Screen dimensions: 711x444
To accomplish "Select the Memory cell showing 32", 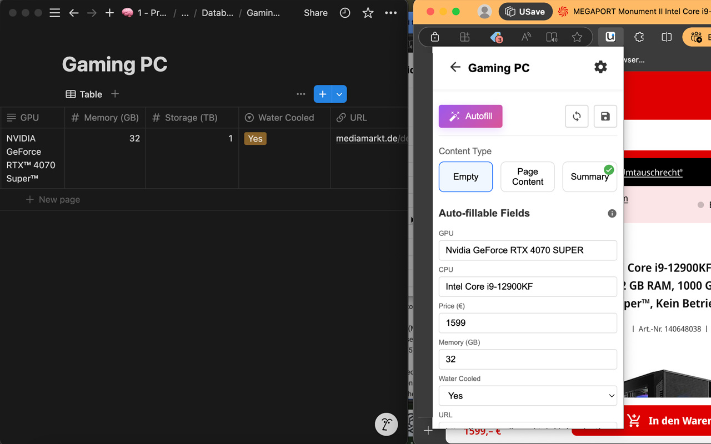I will point(105,158).
